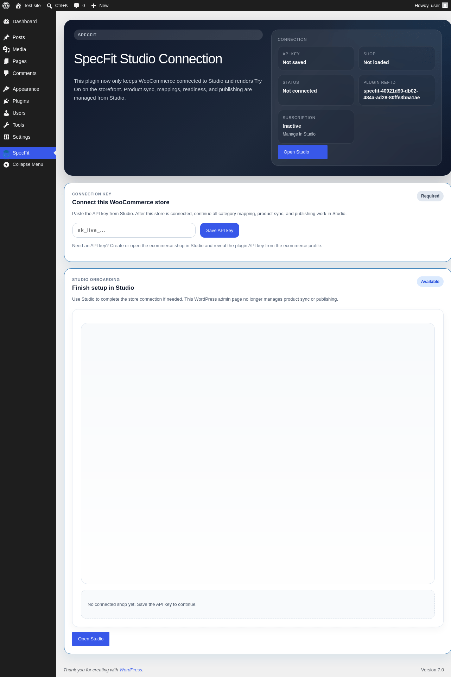Click the Available status badge
451x677 pixels.
[x=430, y=282]
